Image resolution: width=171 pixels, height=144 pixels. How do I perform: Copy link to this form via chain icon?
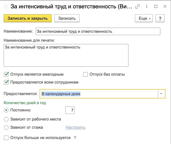pyautogui.click(x=138, y=7)
